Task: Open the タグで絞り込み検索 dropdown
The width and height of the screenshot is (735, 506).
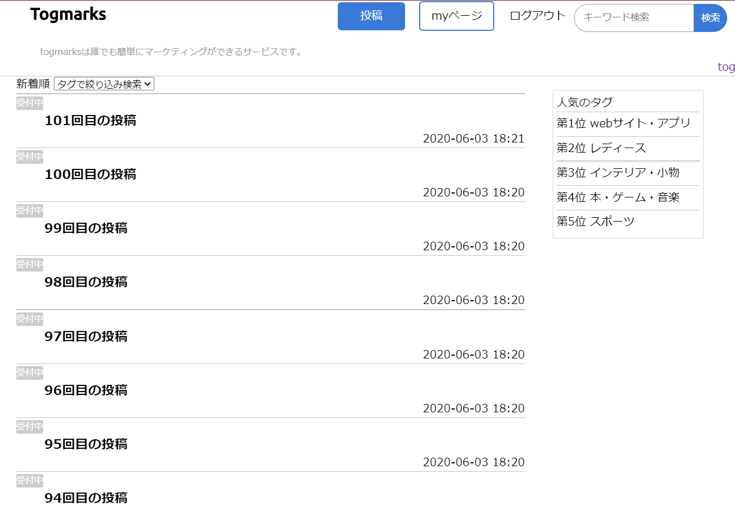Action: (x=104, y=84)
